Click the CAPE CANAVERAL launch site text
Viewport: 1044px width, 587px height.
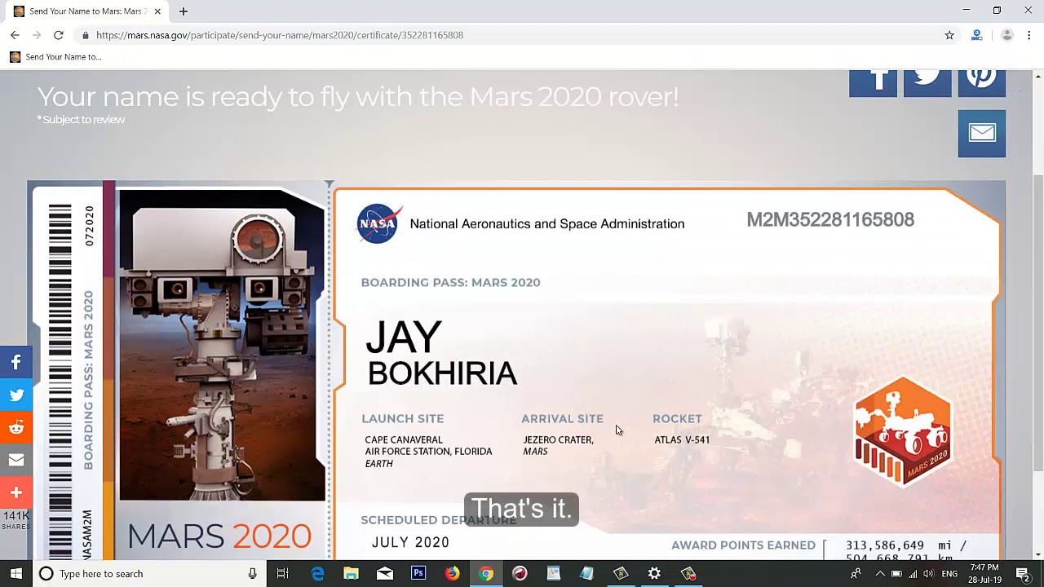click(x=404, y=439)
